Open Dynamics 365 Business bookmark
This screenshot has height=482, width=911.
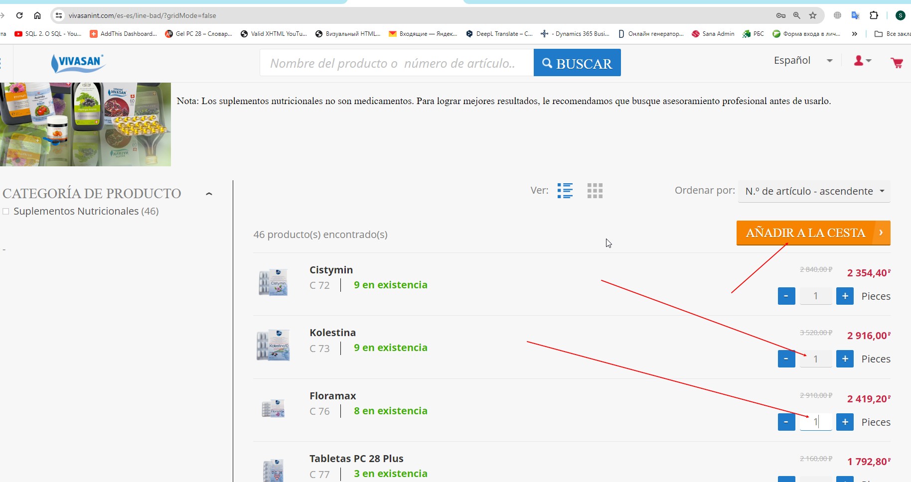tap(575, 34)
